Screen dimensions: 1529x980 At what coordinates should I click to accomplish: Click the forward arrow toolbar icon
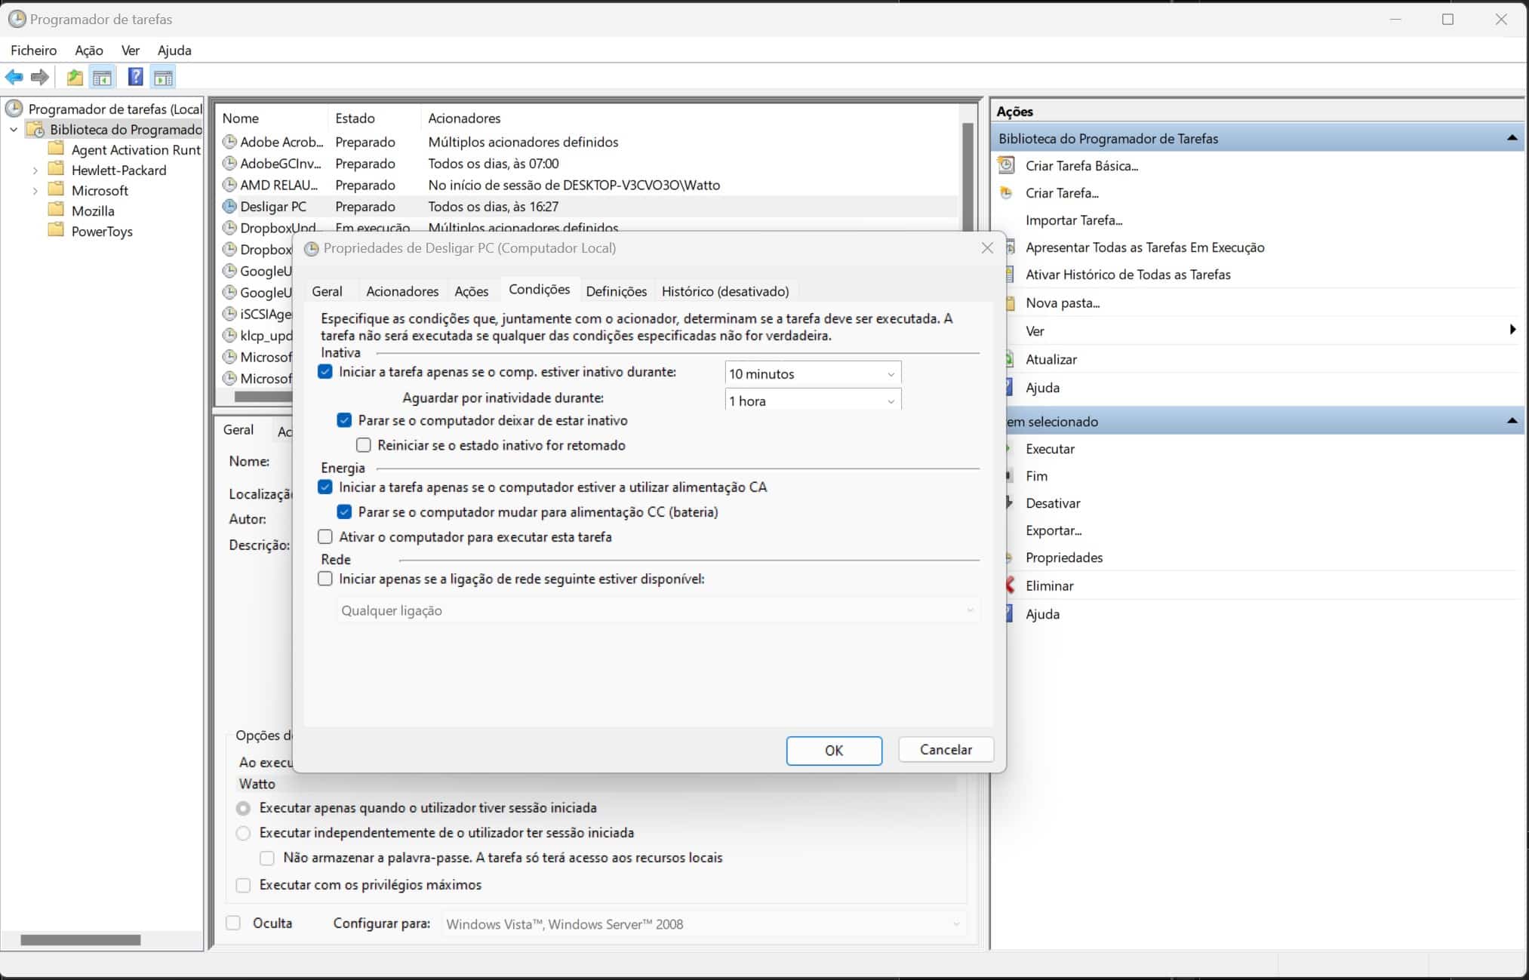point(40,77)
